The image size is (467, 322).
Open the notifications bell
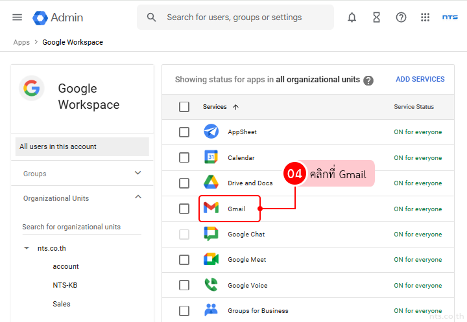click(352, 17)
